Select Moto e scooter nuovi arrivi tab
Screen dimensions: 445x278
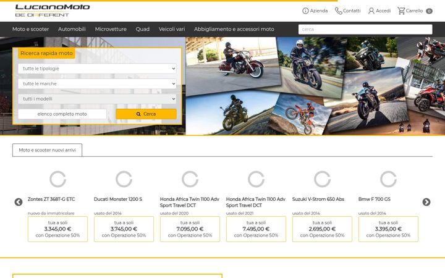point(47,150)
